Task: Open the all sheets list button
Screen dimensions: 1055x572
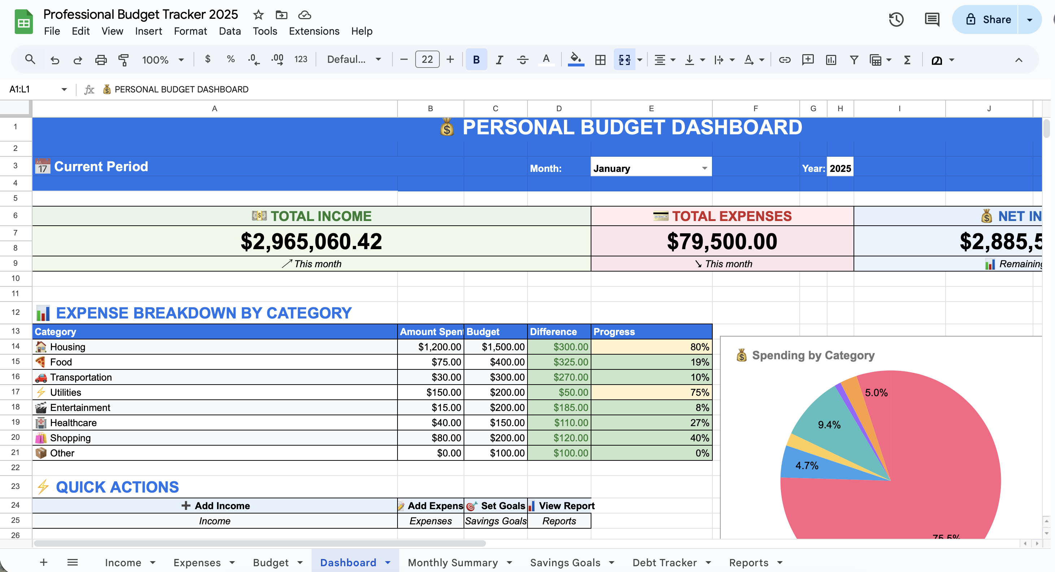Action: click(73, 562)
